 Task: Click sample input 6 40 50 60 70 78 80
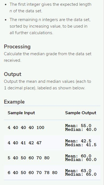[33, 173]
